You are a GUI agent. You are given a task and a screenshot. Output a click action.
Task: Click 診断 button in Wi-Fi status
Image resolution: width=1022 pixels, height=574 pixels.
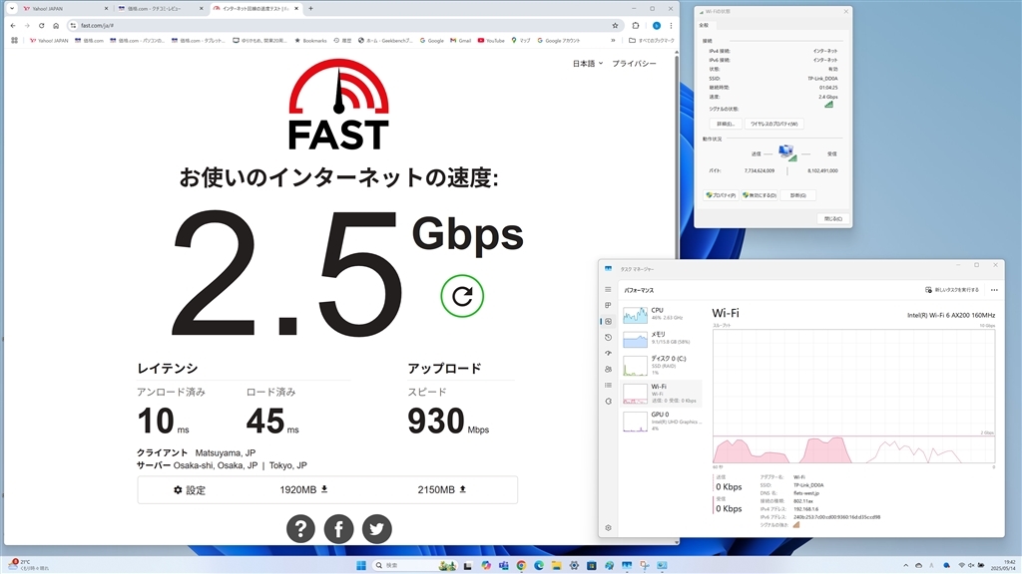(797, 195)
